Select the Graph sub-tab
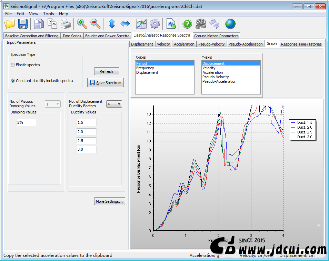Viewport: 329px width, 261px height. pos(272,43)
